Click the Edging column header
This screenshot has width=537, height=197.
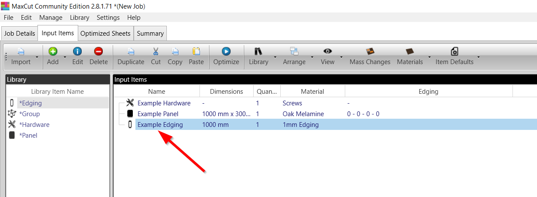coord(429,91)
